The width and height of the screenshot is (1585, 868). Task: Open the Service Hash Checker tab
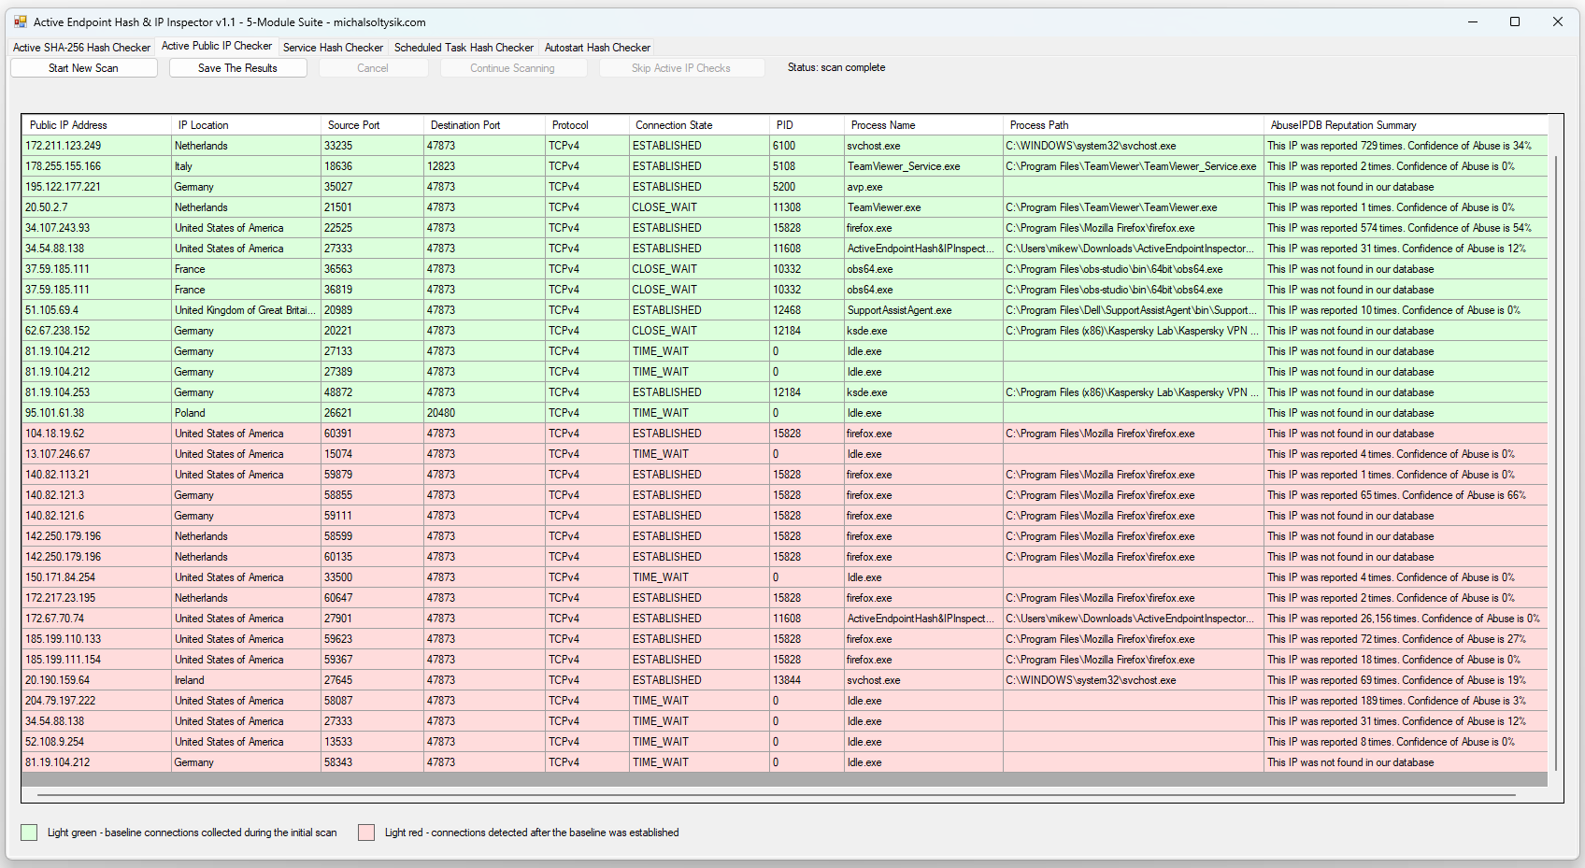coord(333,48)
